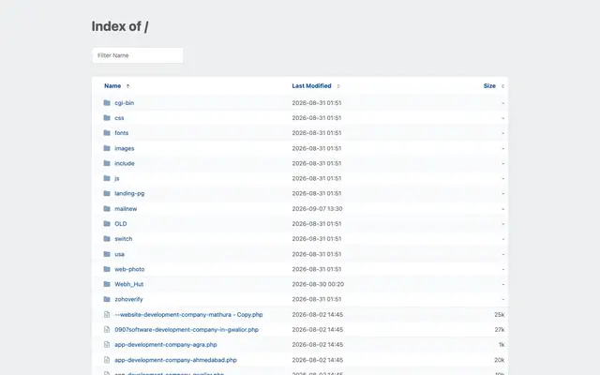Viewport: 600px width, 375px height.
Task: Click the 27k size value
Action: [x=500, y=329]
